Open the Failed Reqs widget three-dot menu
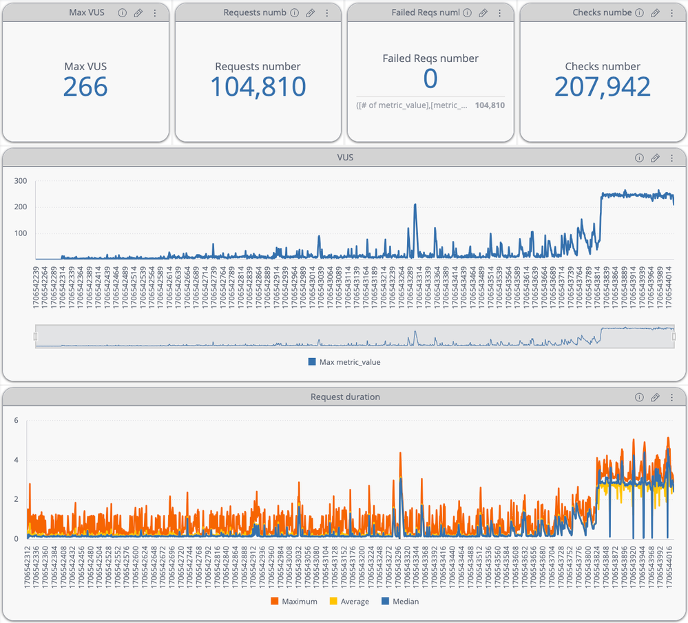688x623 pixels. [x=499, y=13]
